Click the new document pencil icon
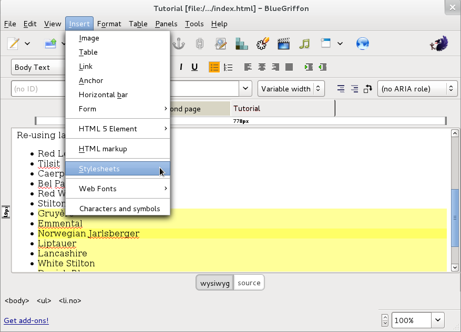461x332 pixels. pos(13,44)
